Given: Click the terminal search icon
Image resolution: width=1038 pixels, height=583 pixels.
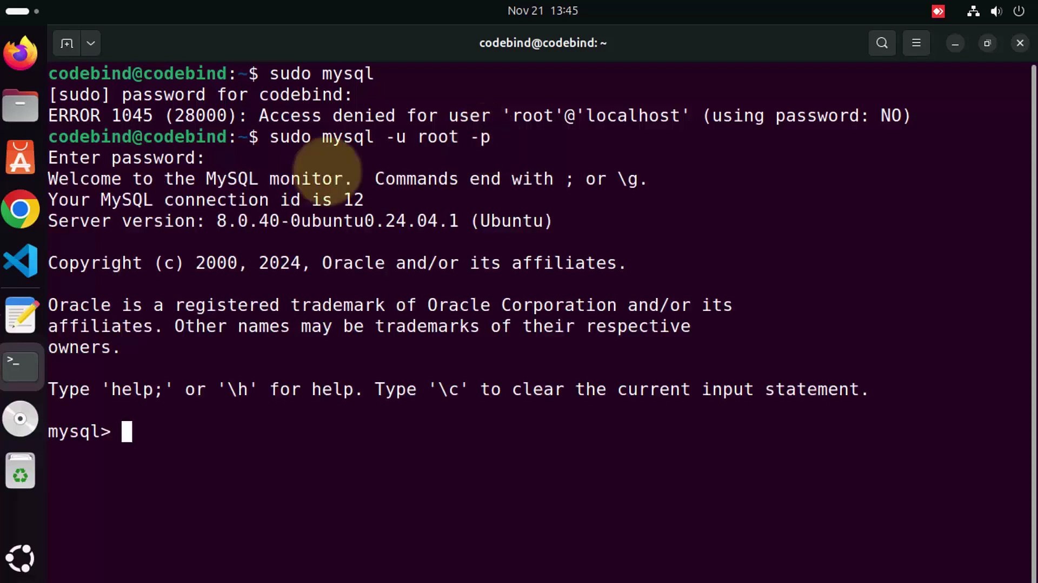Looking at the screenshot, I should tap(882, 43).
